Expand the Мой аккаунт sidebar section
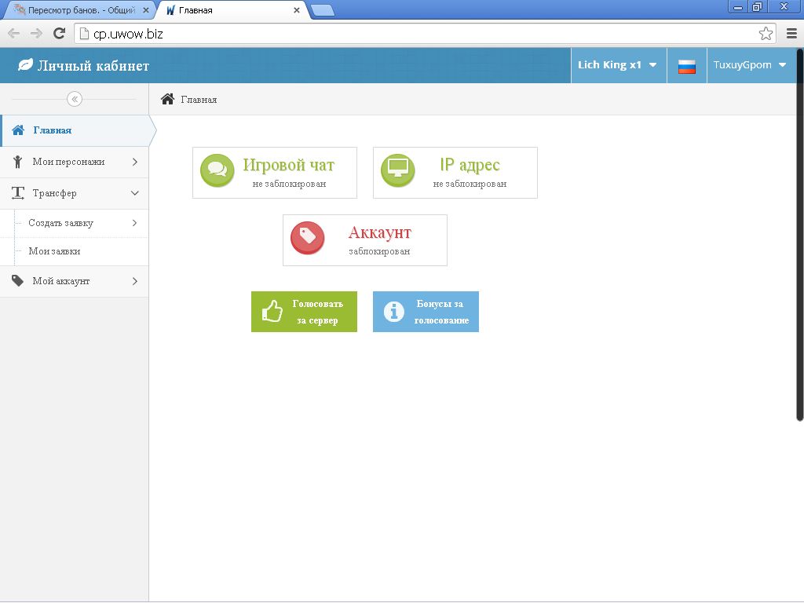This screenshot has width=804, height=603. (x=75, y=281)
